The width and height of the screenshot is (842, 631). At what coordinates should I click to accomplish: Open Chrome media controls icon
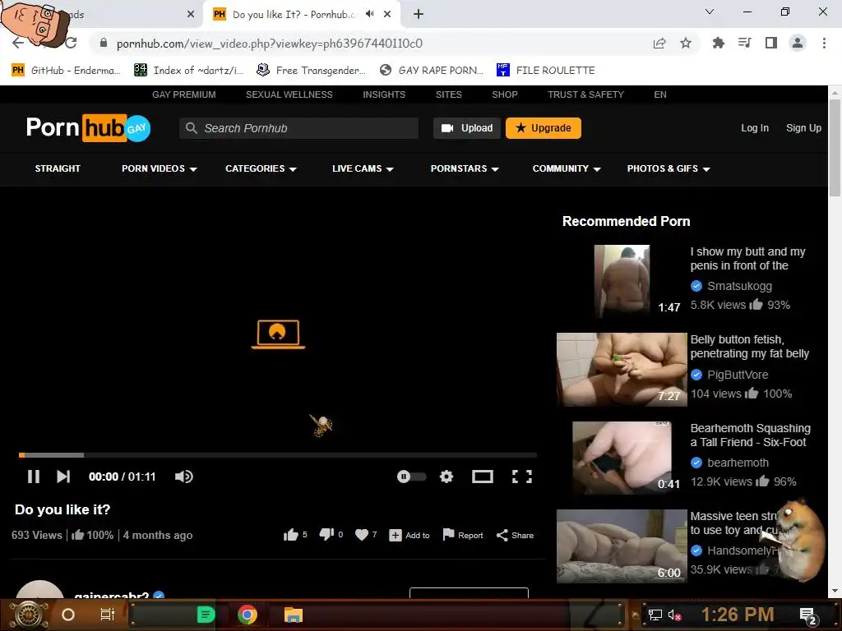pyautogui.click(x=745, y=43)
